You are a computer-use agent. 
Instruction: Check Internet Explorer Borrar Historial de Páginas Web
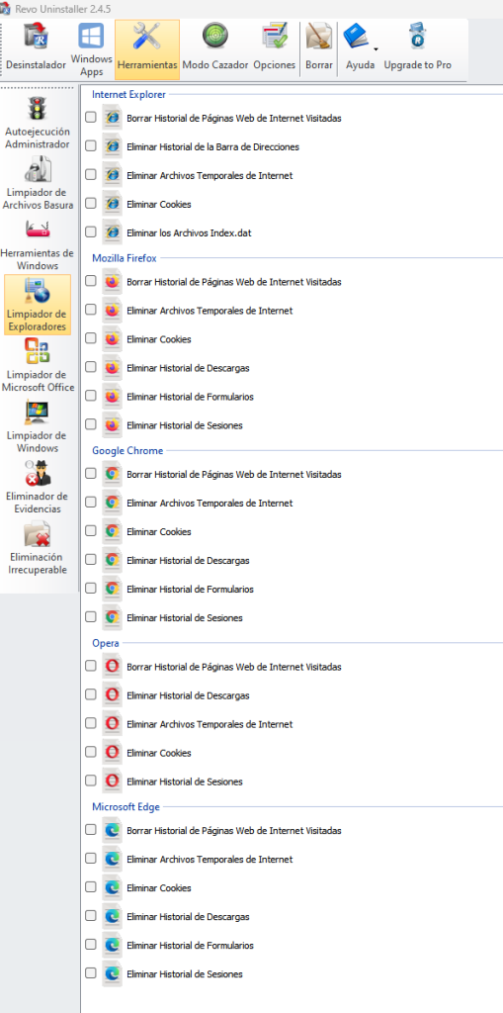pyautogui.click(x=91, y=118)
